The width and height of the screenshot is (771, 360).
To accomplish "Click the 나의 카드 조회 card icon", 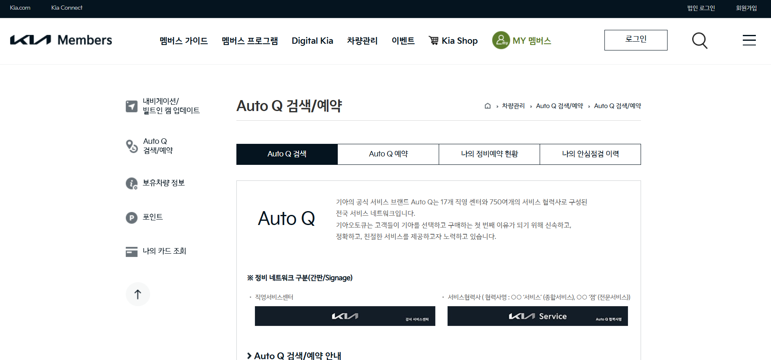I will pos(132,251).
